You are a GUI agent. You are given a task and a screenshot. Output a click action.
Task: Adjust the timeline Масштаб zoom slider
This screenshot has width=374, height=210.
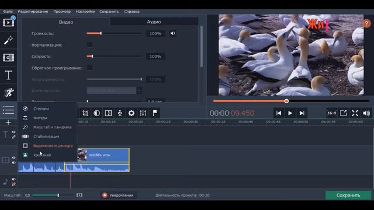54,195
